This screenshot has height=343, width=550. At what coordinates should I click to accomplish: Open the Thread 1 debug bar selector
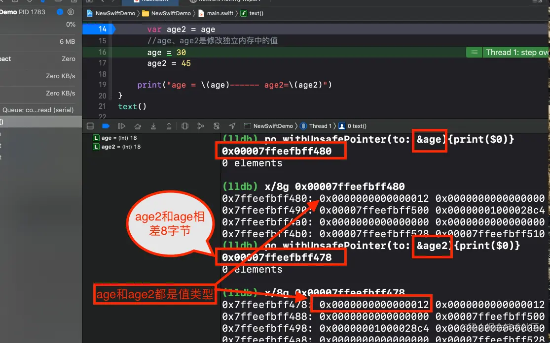point(316,126)
